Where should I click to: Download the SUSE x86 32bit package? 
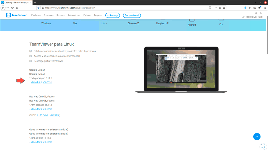tap(55, 115)
